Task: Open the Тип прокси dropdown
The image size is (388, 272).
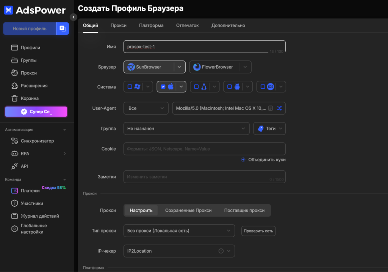Action: (x=179, y=231)
